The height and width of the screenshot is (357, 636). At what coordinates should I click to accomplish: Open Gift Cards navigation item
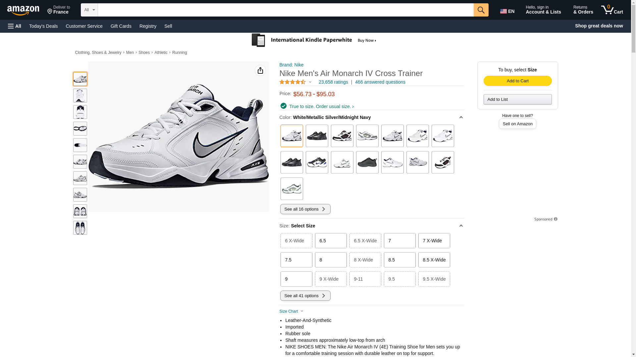coord(121,26)
